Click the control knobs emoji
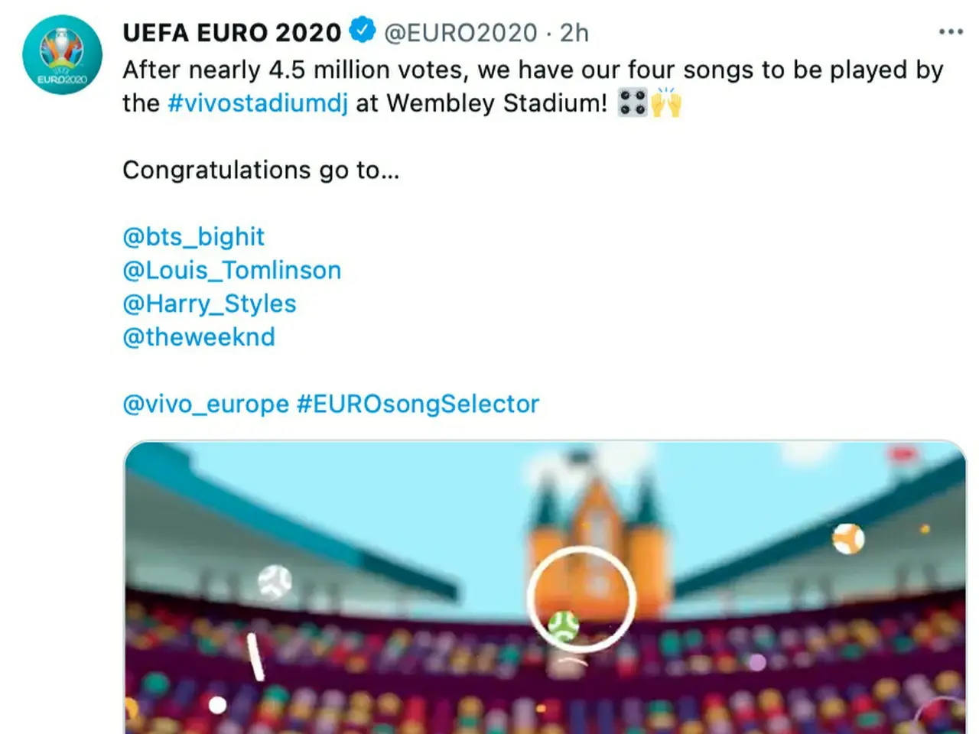 coord(633,102)
